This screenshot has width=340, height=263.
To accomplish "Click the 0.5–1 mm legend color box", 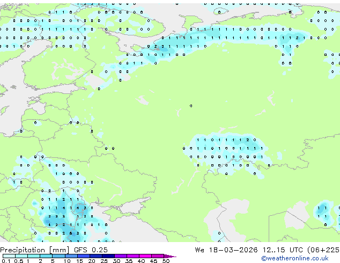I will [21, 256].
